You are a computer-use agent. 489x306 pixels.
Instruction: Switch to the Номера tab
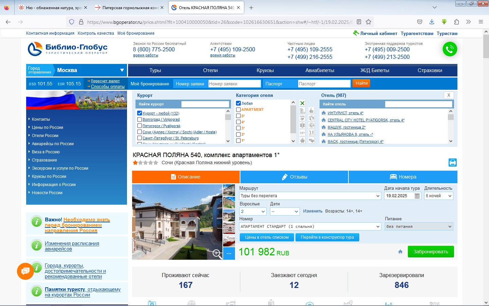[403, 177]
